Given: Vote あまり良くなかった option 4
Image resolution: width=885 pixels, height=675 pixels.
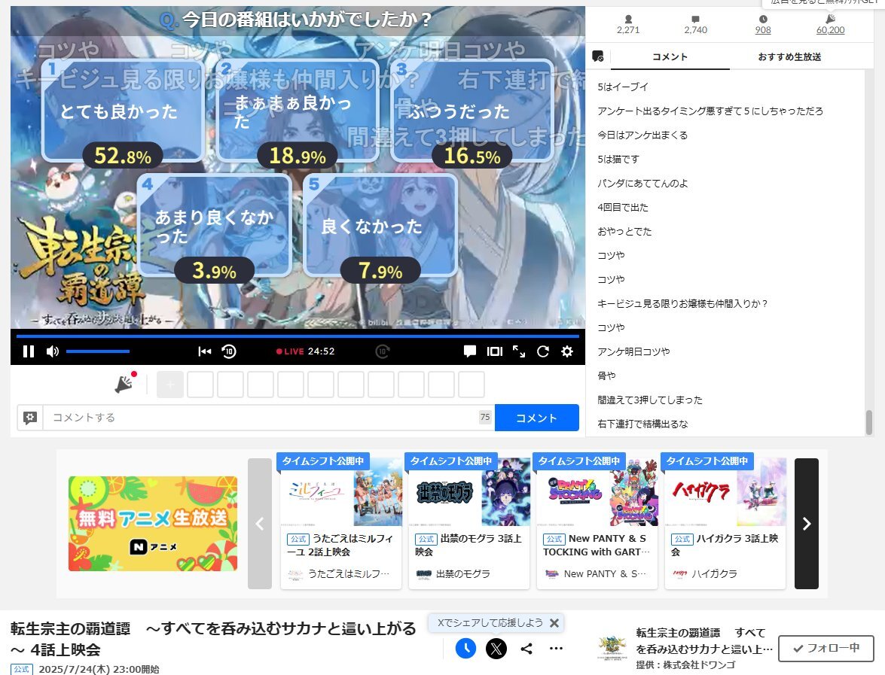Looking at the screenshot, I should tap(214, 226).
